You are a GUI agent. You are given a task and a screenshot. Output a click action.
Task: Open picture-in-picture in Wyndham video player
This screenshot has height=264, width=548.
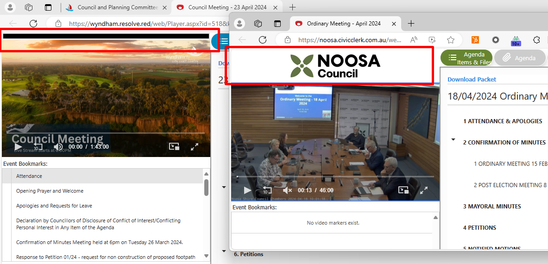click(x=174, y=147)
